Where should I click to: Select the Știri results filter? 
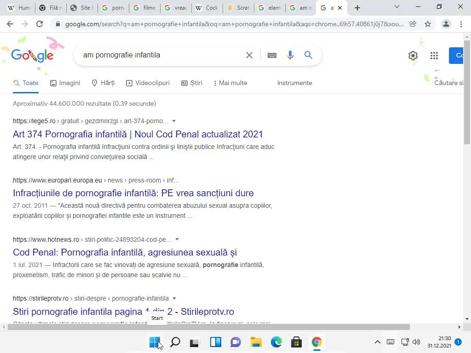[192, 83]
